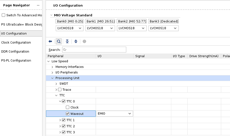230x136 pixels.
Task: Click the Expand All toolbar icon
Action: pyautogui.click(x=76, y=41)
